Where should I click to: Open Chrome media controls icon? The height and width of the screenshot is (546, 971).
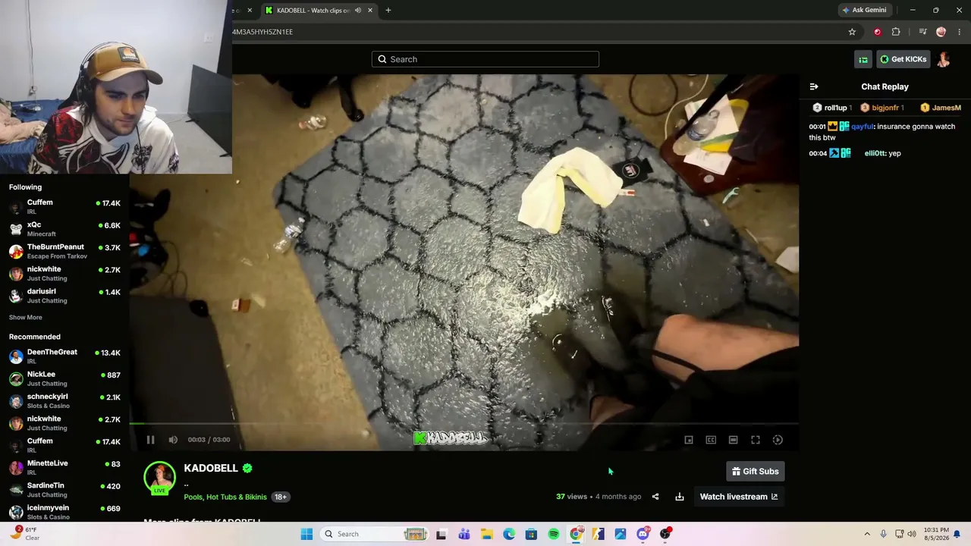(x=922, y=32)
